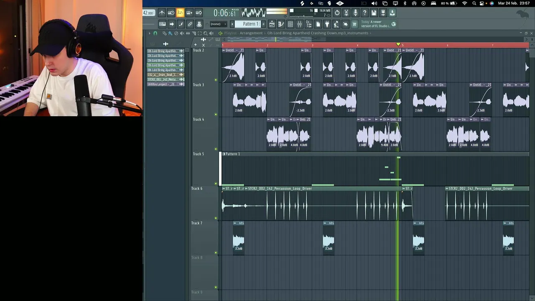This screenshot has width=535, height=301.
Task: Toggle overdub blend recording button
Action: click(189, 13)
